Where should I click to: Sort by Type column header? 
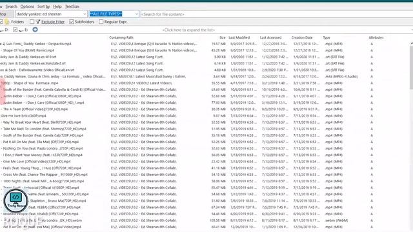(327, 37)
